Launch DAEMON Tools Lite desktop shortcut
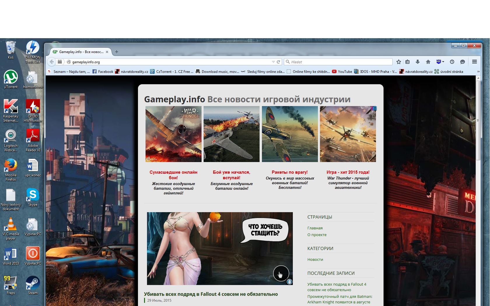This screenshot has width=490, height=306. pyautogui.click(x=33, y=52)
